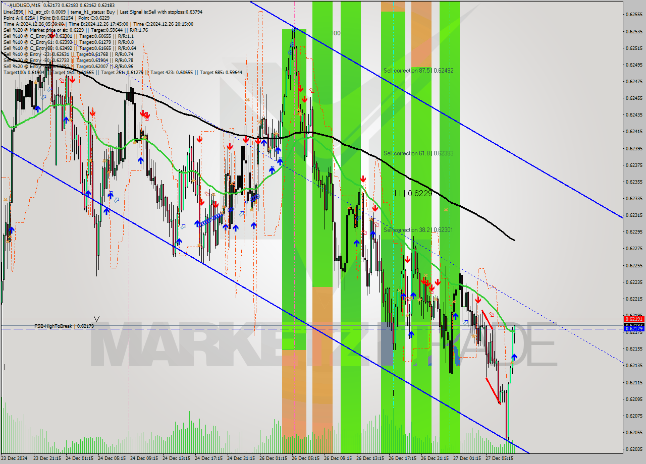The width and height of the screenshot is (646, 464).
Task: Click the 0.62295 price axis value
Action: coord(634,231)
